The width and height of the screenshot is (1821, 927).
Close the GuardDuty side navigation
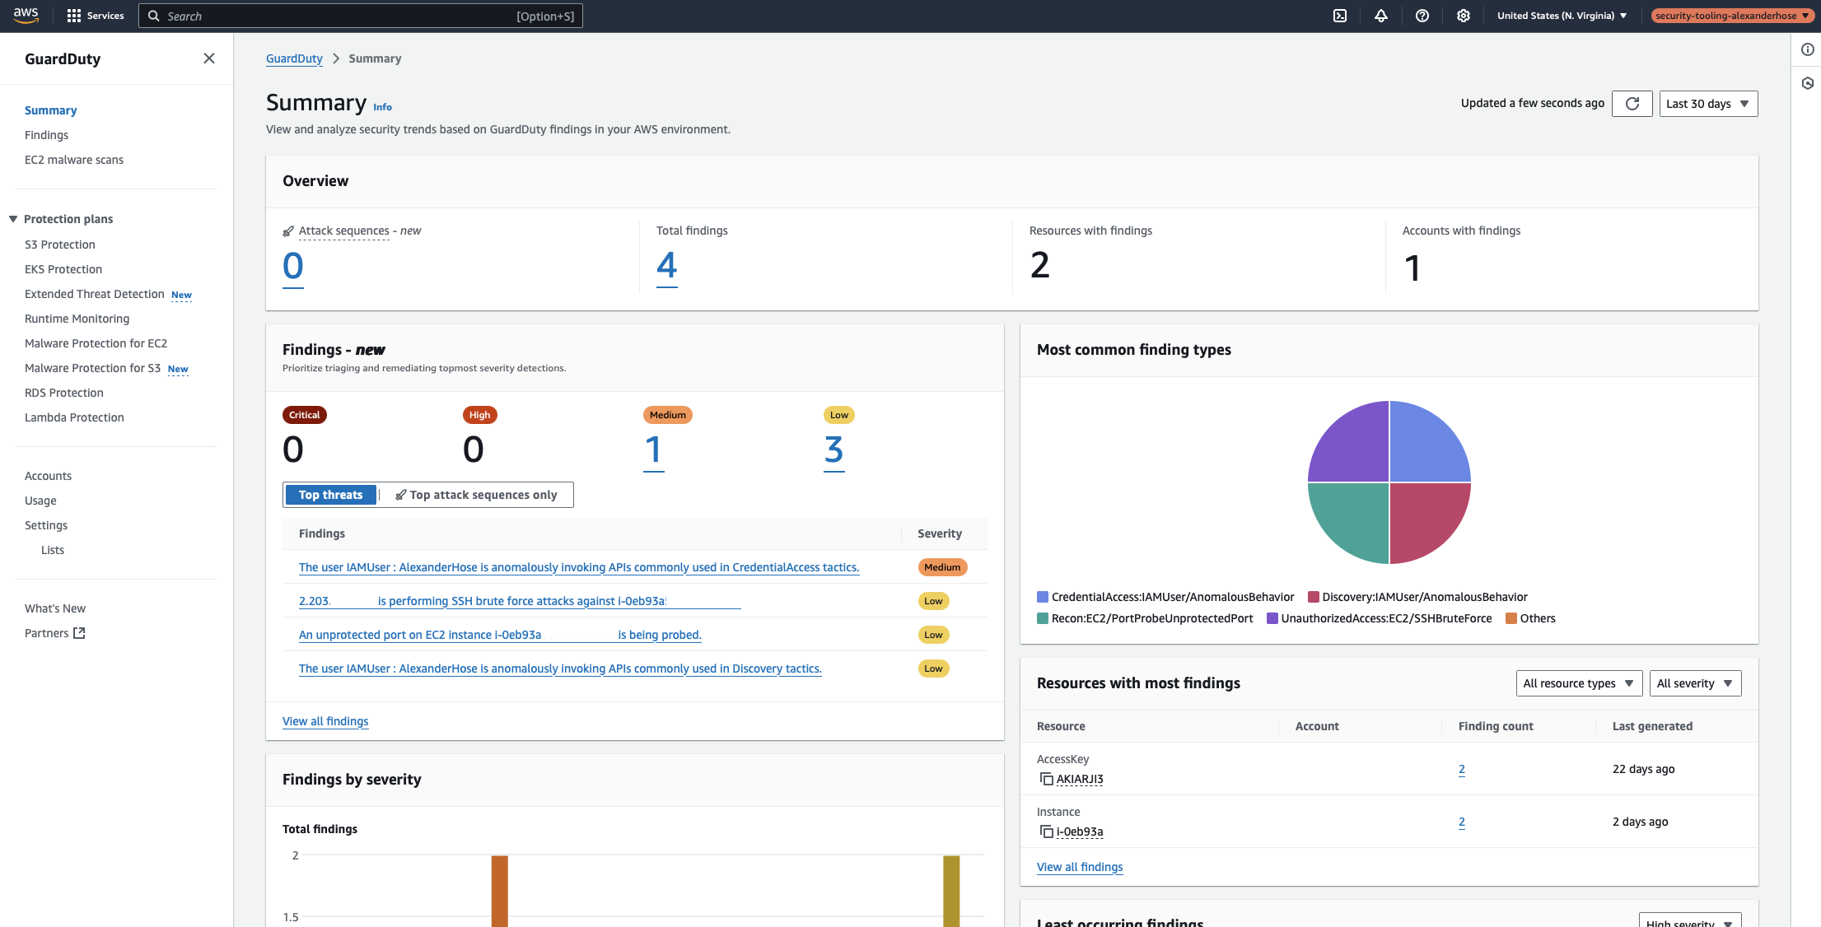[x=209, y=58]
